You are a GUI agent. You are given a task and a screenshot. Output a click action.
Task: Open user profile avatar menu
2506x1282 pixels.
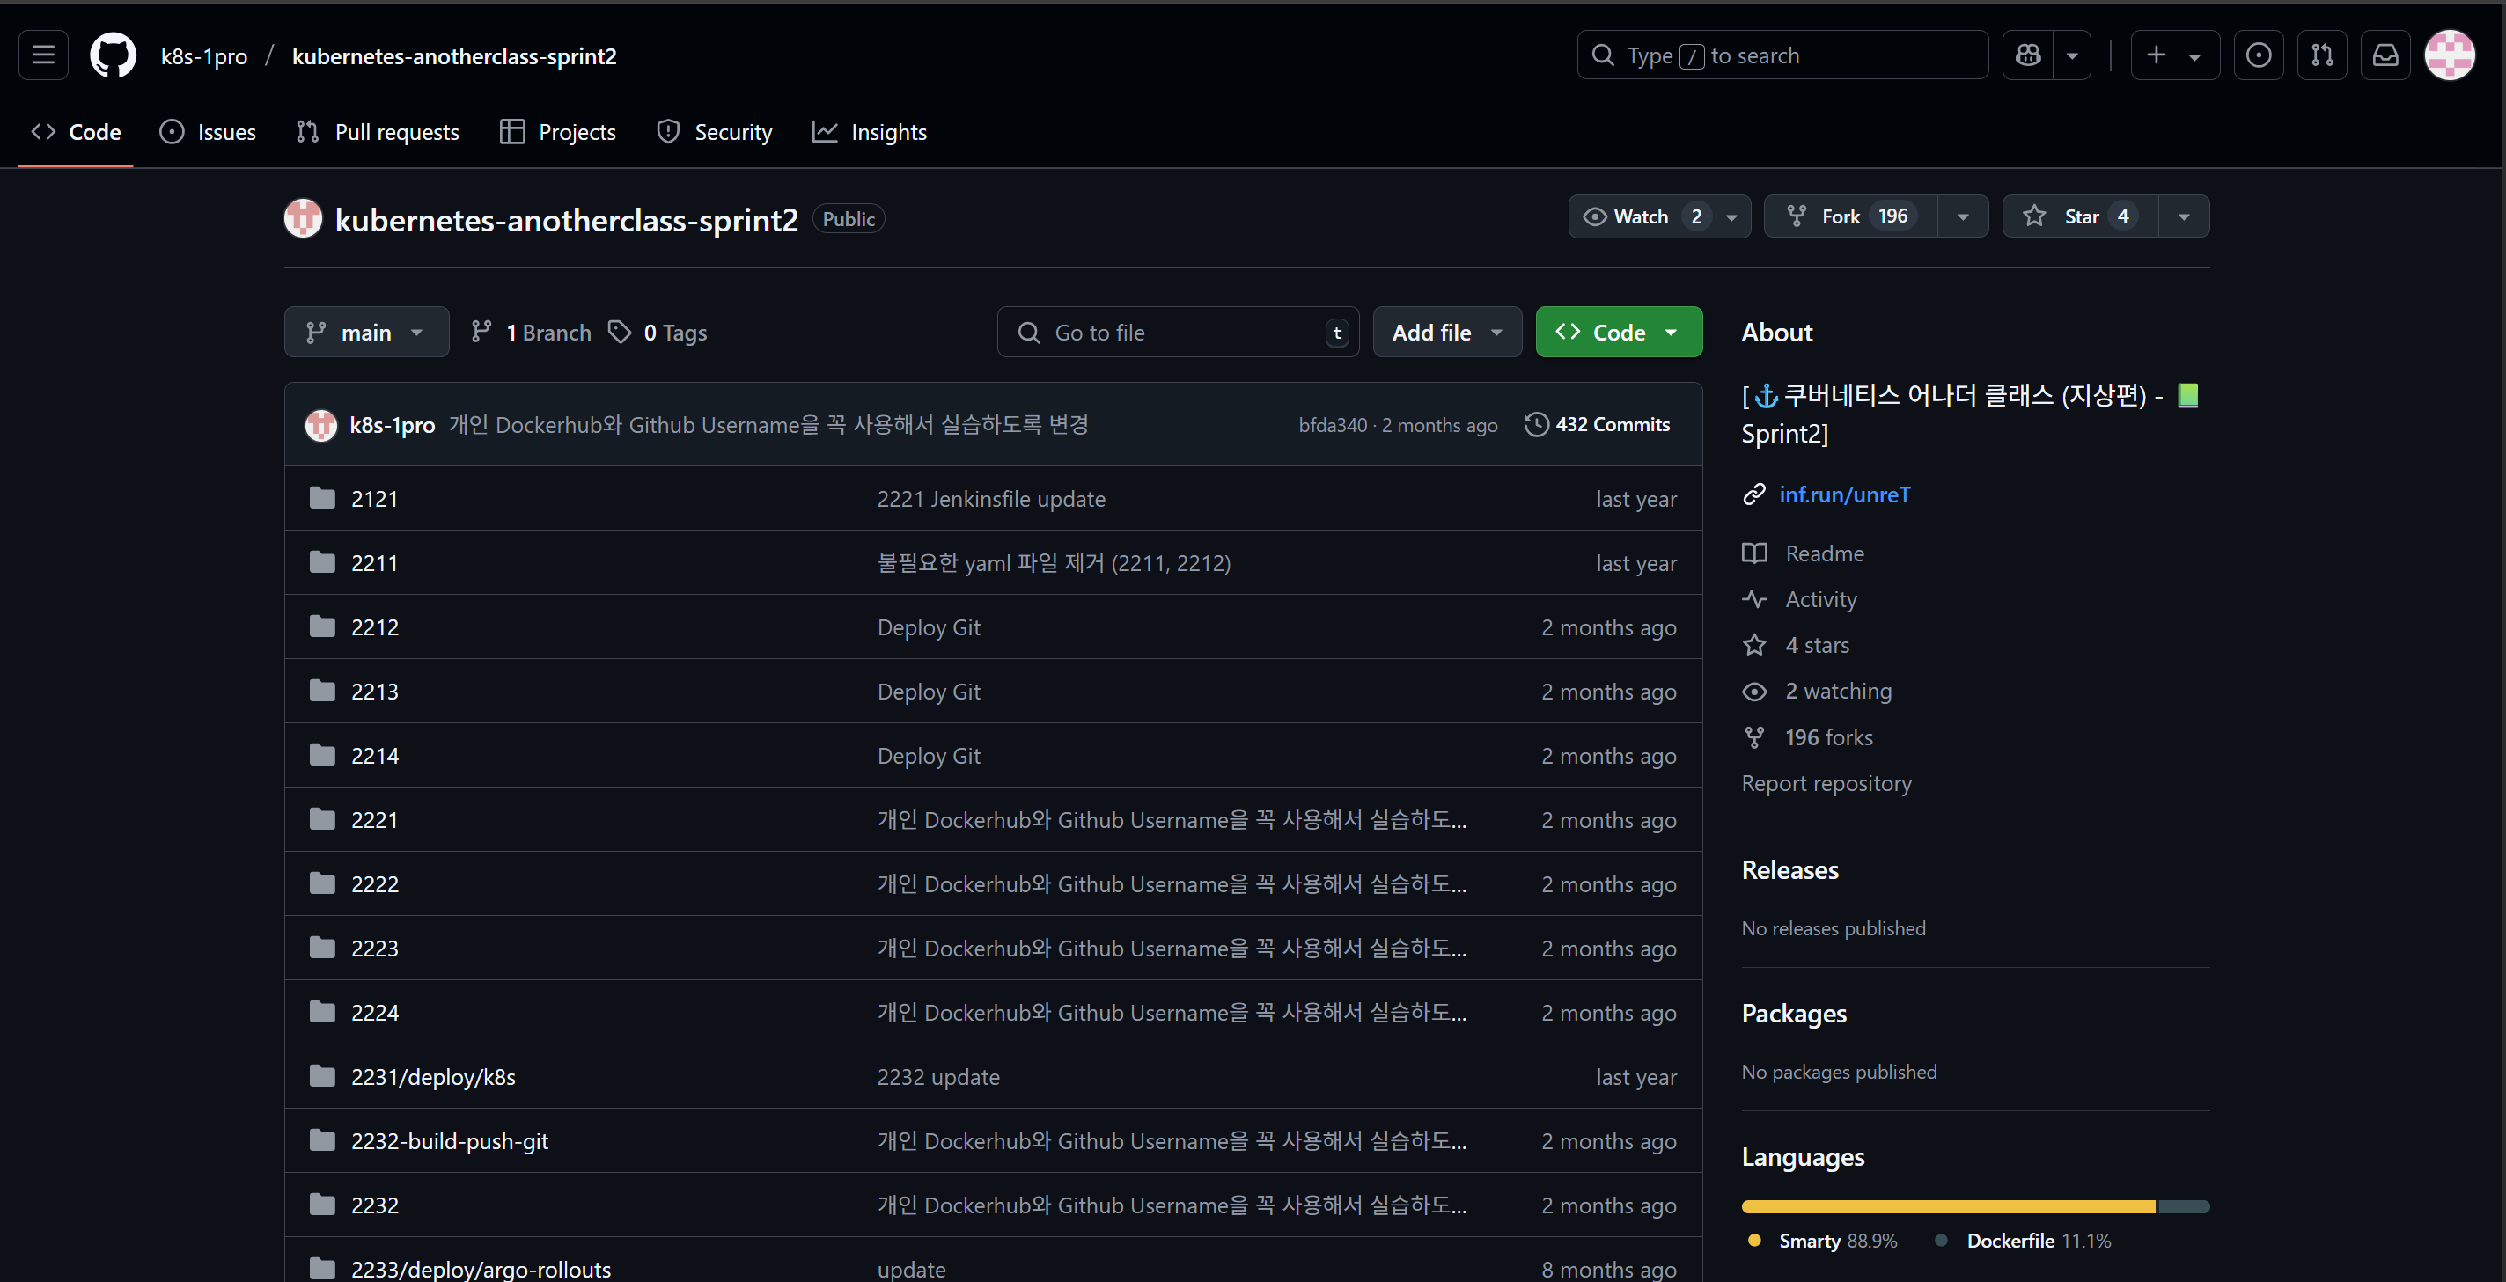(x=2450, y=55)
